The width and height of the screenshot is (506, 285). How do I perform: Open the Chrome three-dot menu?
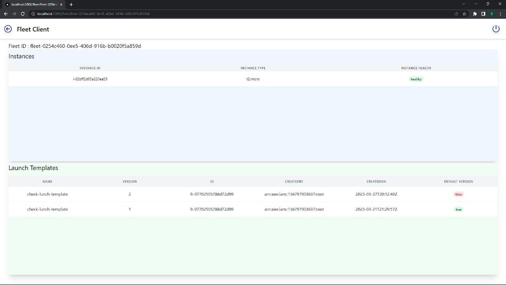500,13
